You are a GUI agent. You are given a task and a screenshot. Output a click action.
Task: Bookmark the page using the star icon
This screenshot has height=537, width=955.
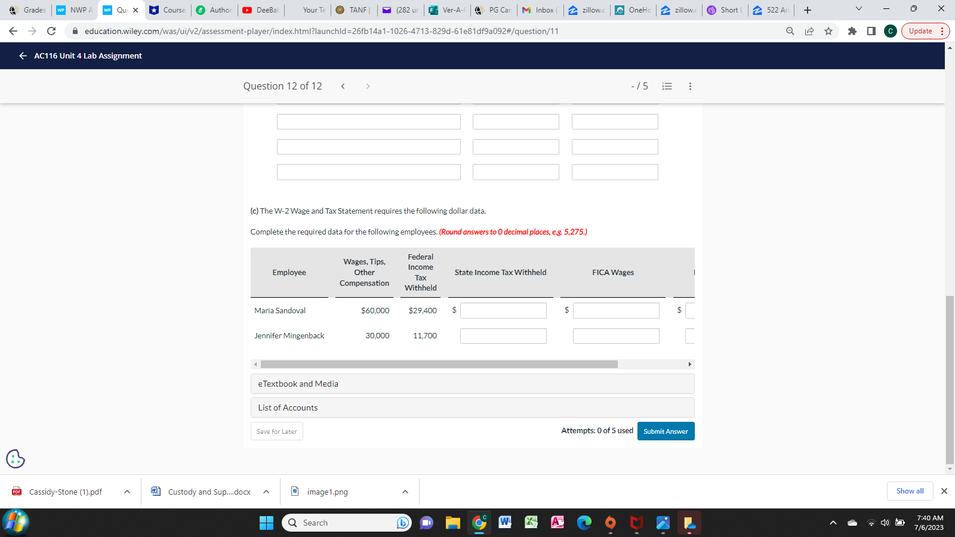[828, 31]
